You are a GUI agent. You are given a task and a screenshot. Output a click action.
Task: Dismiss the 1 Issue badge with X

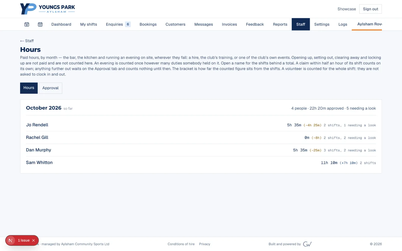(x=33, y=240)
